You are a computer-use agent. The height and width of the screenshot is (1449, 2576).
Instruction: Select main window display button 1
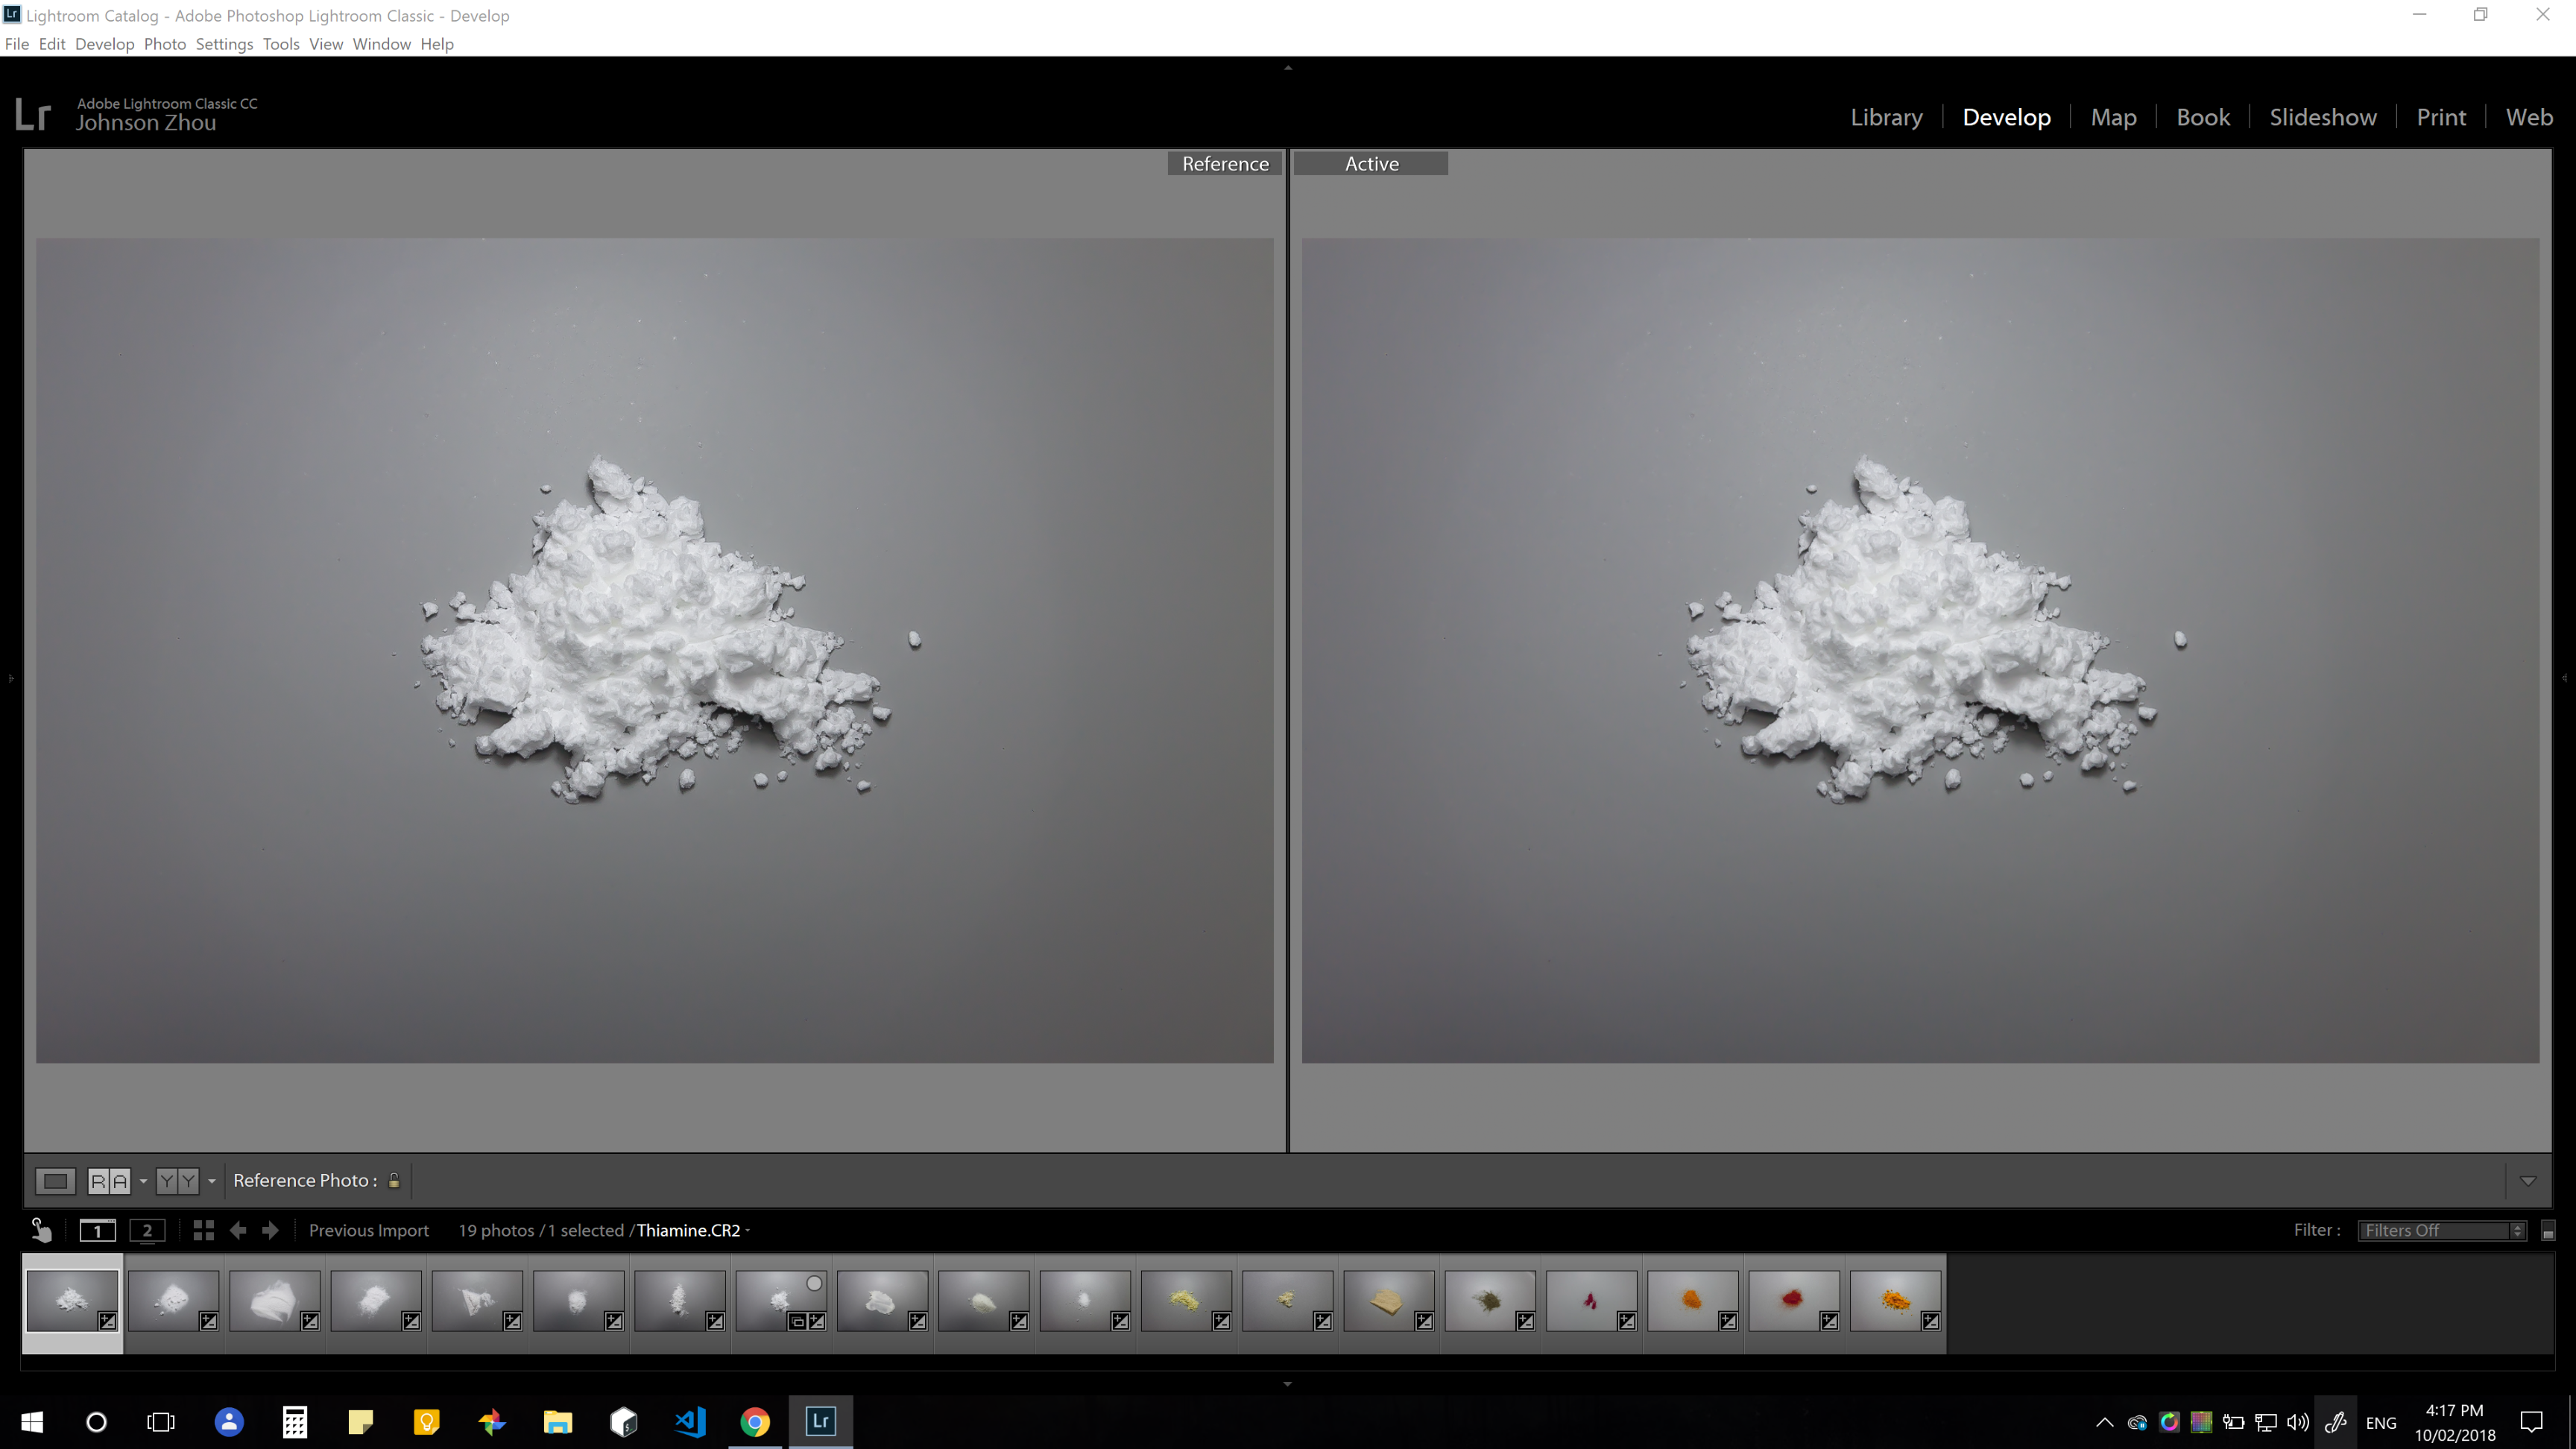(x=97, y=1230)
